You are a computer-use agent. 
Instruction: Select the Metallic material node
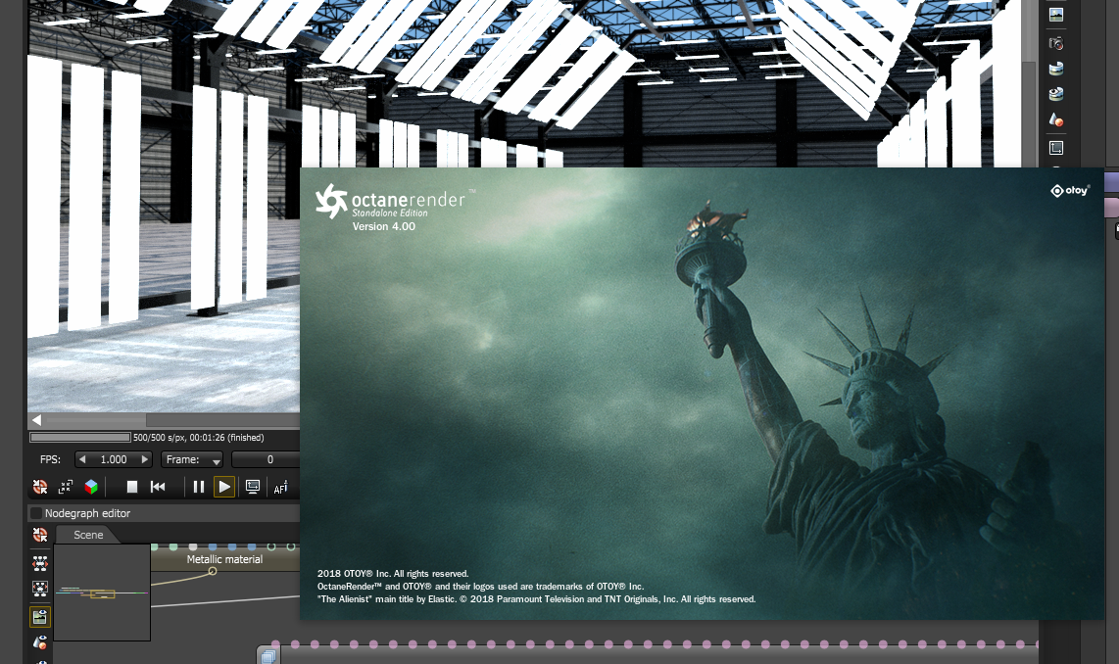(x=224, y=560)
